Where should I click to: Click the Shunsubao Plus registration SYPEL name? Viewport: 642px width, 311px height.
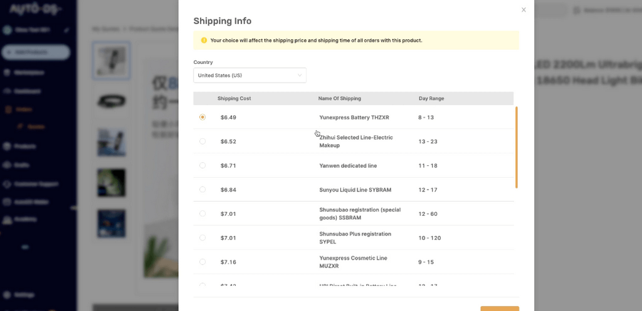(x=355, y=238)
